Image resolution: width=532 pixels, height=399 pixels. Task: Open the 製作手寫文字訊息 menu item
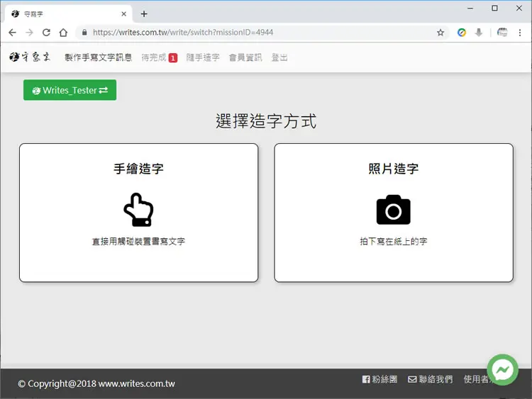click(x=99, y=57)
